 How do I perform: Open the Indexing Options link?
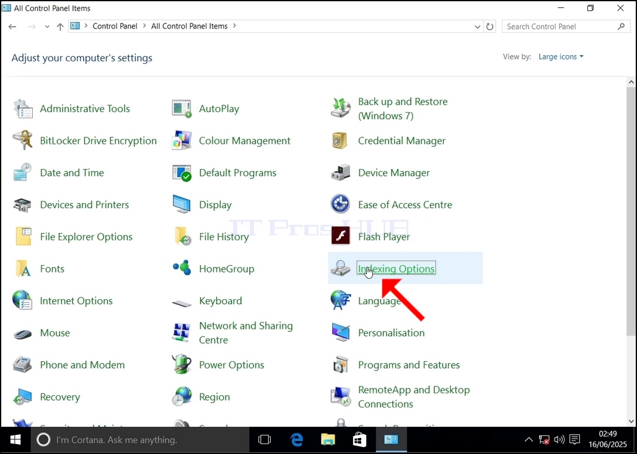(396, 268)
